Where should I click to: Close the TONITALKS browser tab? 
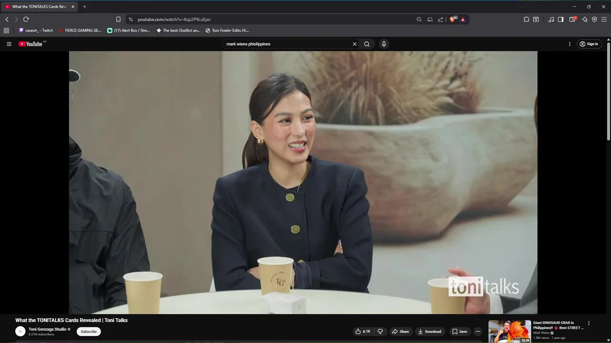tap(73, 7)
